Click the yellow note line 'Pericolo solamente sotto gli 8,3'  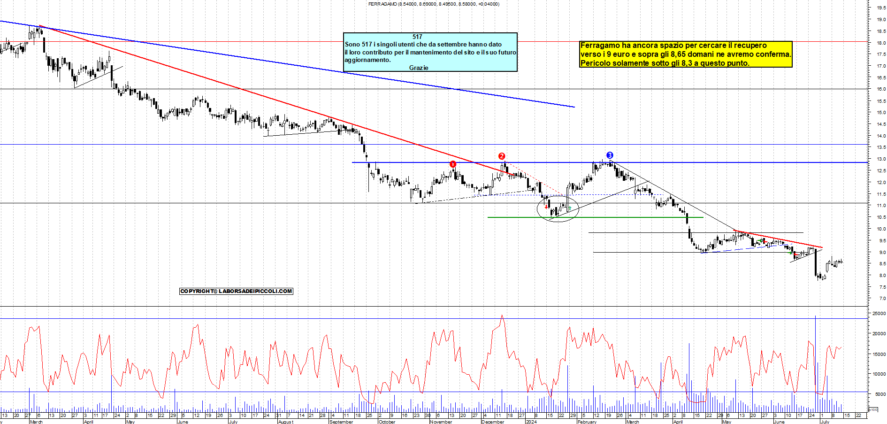point(665,63)
